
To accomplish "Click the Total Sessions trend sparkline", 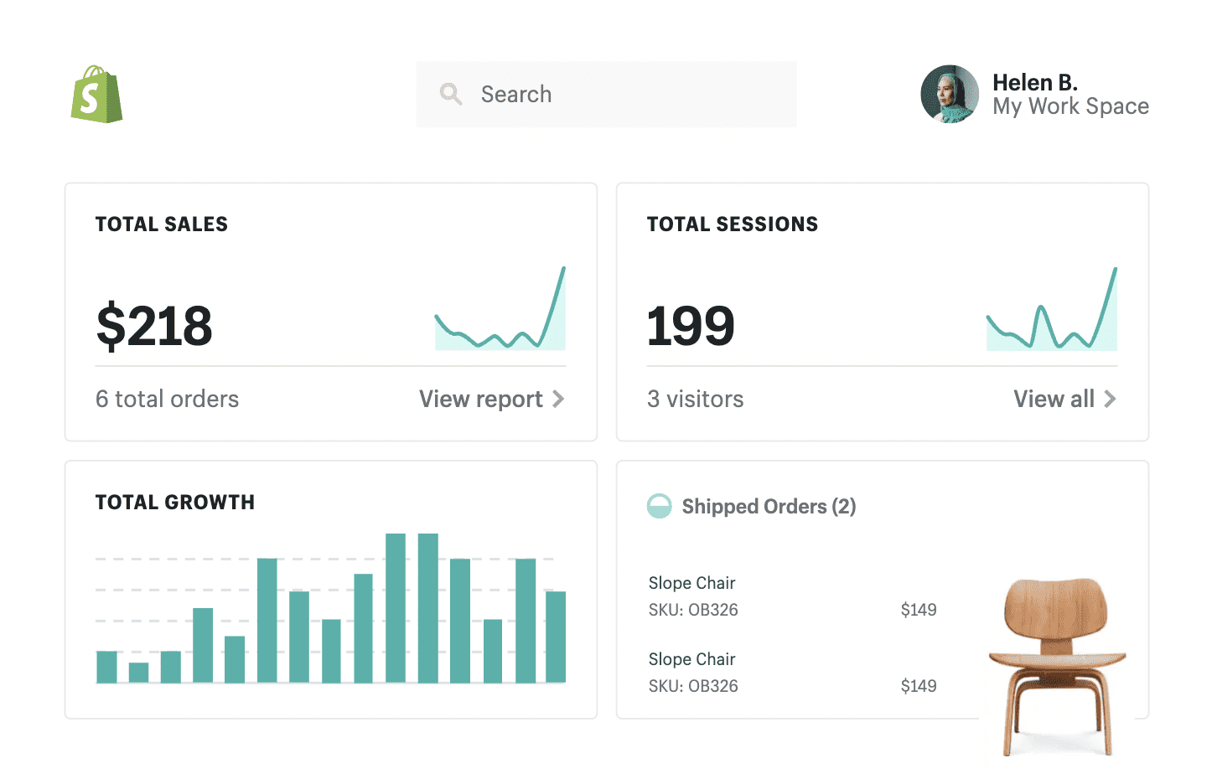I will click(1051, 318).
